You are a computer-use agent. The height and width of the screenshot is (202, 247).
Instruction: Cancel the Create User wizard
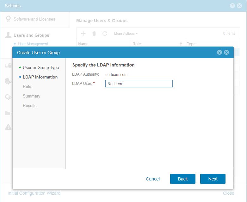pyautogui.click(x=153, y=179)
